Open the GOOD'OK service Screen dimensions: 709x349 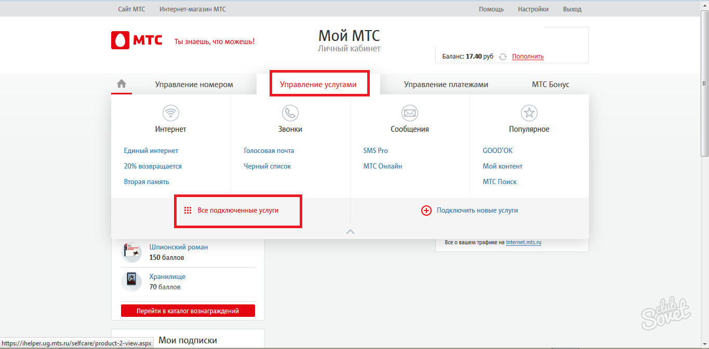(x=498, y=150)
